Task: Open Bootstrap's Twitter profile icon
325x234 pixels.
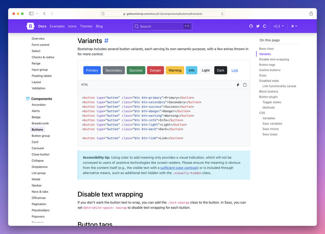Action: pyautogui.click(x=258, y=26)
